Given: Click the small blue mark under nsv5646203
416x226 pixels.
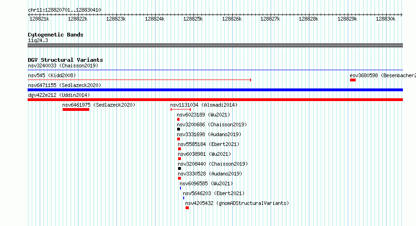Looking at the screenshot, I should [x=184, y=198].
